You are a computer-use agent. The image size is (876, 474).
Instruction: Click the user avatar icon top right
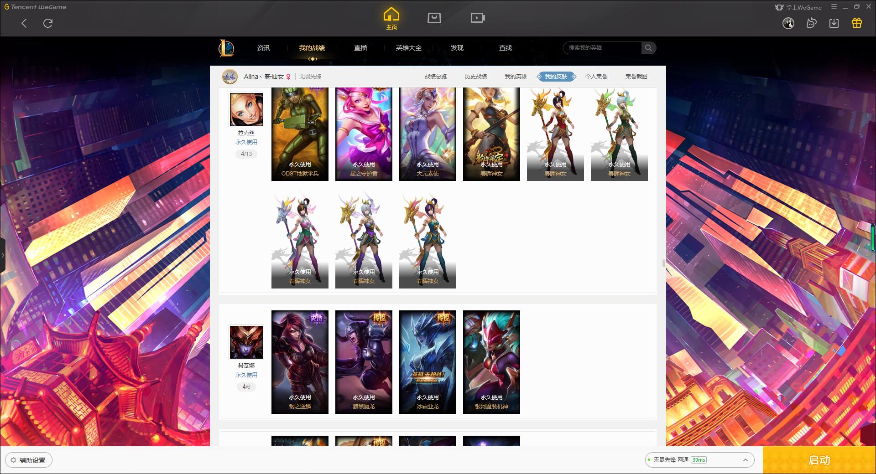(x=788, y=23)
